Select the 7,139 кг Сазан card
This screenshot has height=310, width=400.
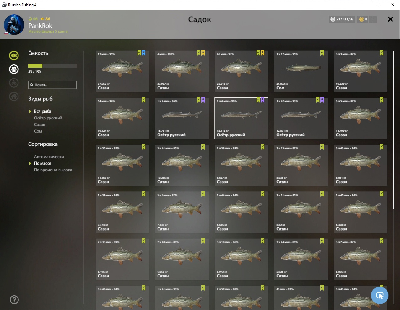tap(182, 212)
